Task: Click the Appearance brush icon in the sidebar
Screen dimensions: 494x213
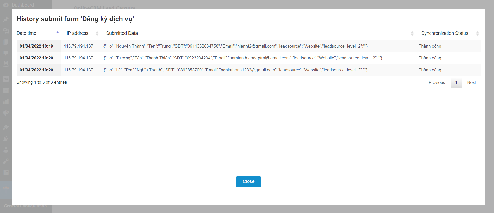Action: (6, 127)
